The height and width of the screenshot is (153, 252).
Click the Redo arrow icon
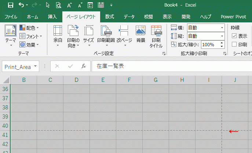pyautogui.click(x=34, y=5)
